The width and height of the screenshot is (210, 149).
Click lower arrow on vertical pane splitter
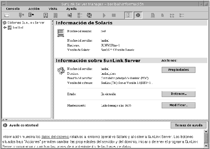[x=52, y=24]
